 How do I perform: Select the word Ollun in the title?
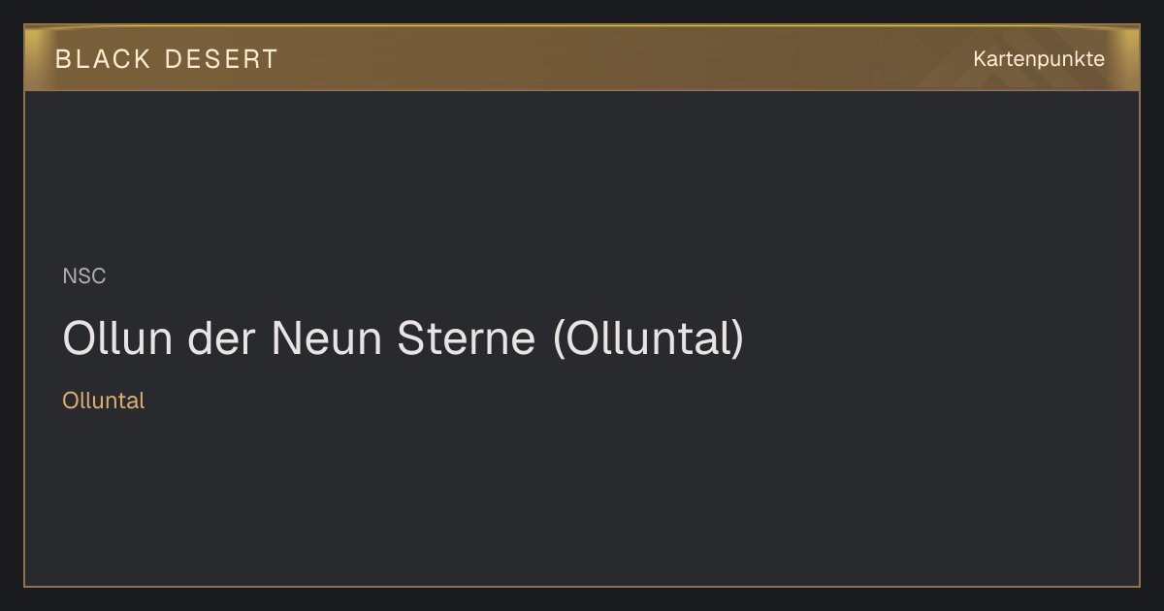[x=117, y=338]
